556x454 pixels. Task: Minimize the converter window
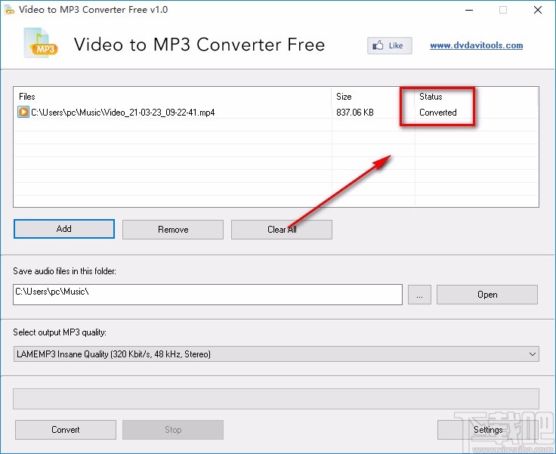469,10
